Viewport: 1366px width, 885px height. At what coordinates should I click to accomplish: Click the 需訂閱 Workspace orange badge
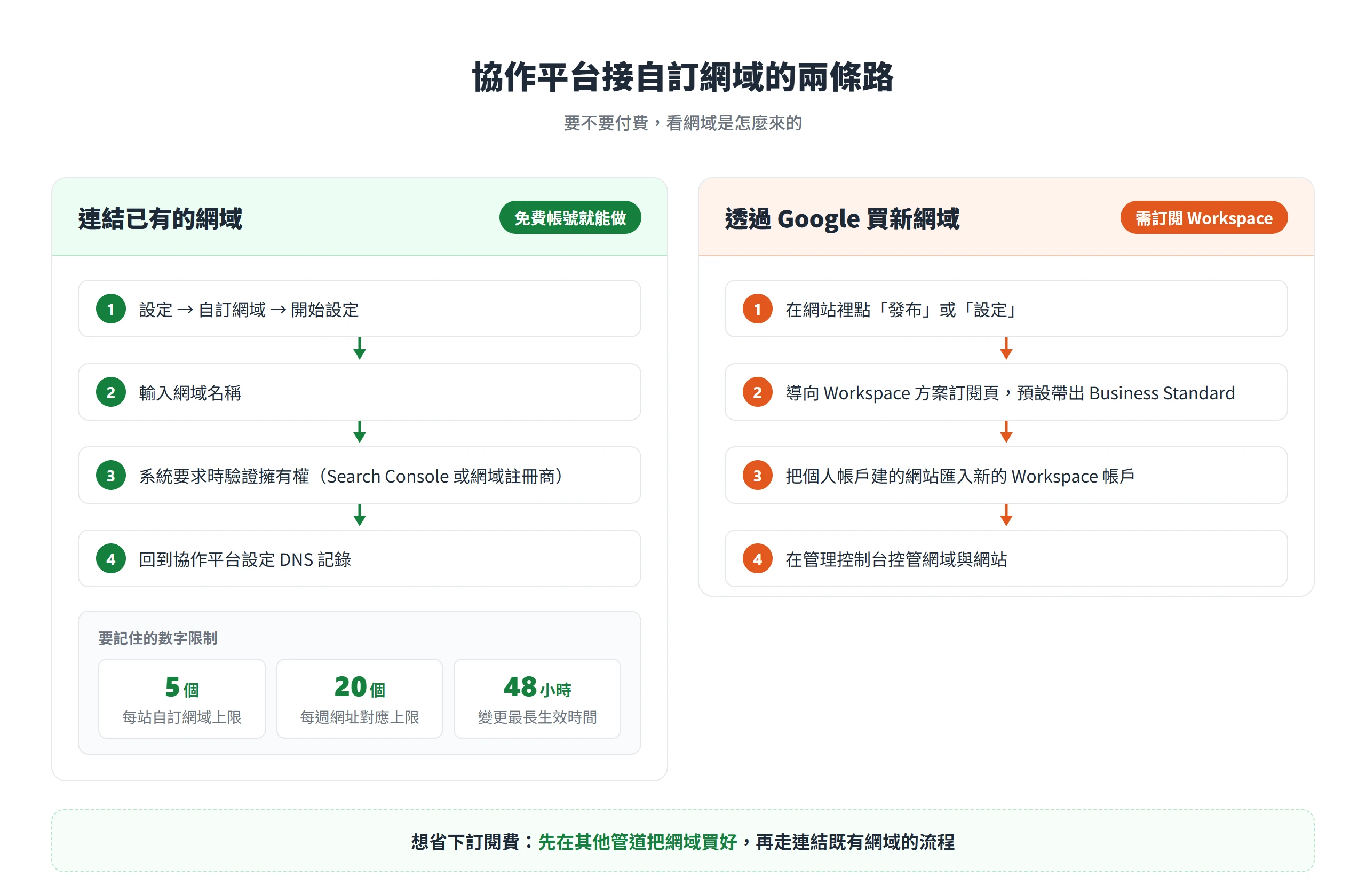click(1204, 218)
